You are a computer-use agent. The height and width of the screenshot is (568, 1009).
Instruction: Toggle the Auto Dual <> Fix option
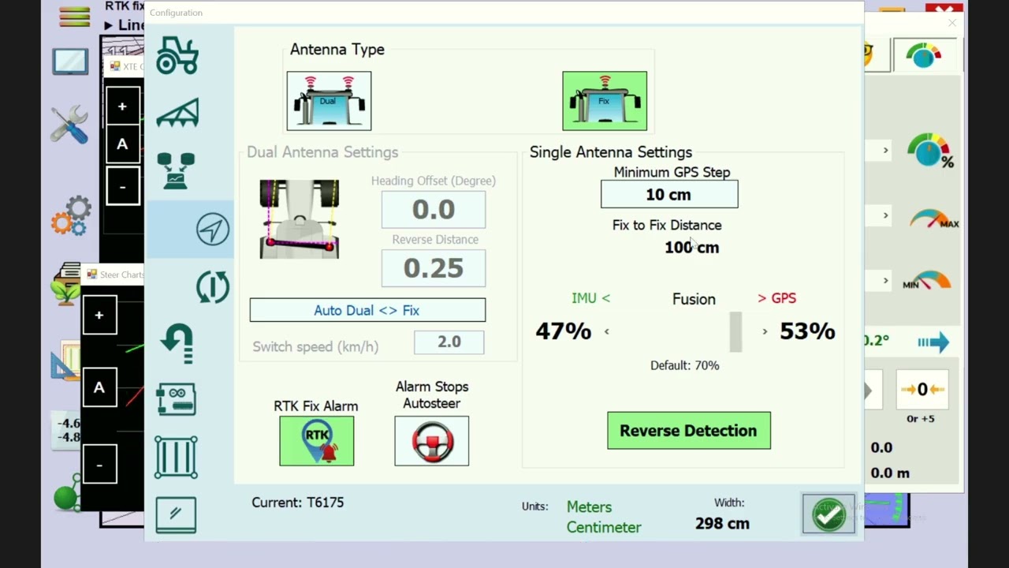[x=367, y=310]
